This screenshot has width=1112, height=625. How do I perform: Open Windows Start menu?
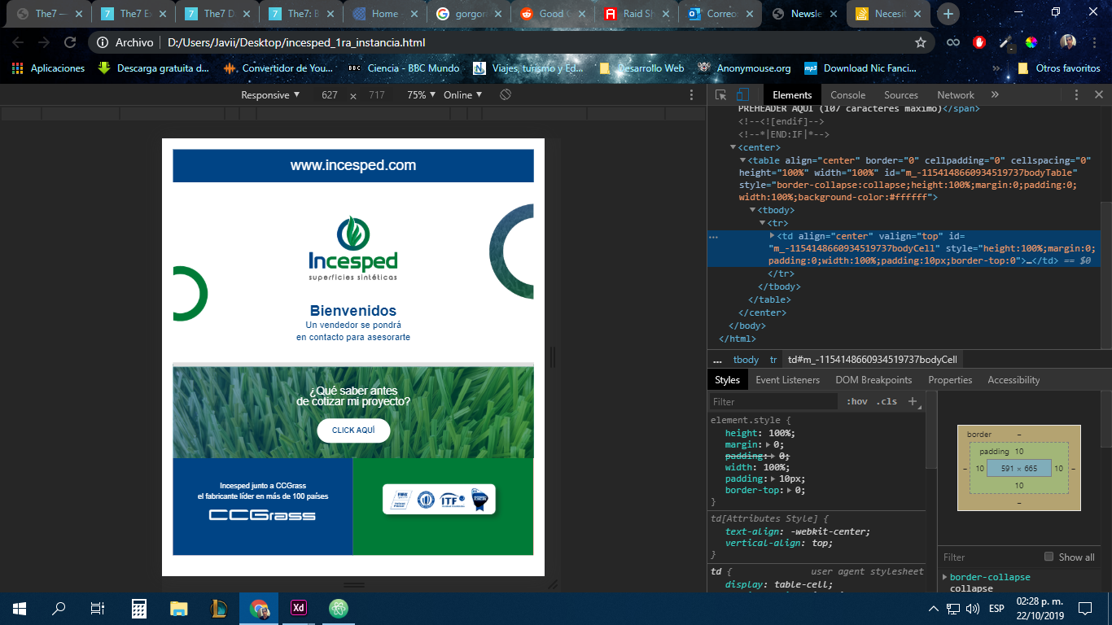[x=20, y=608]
